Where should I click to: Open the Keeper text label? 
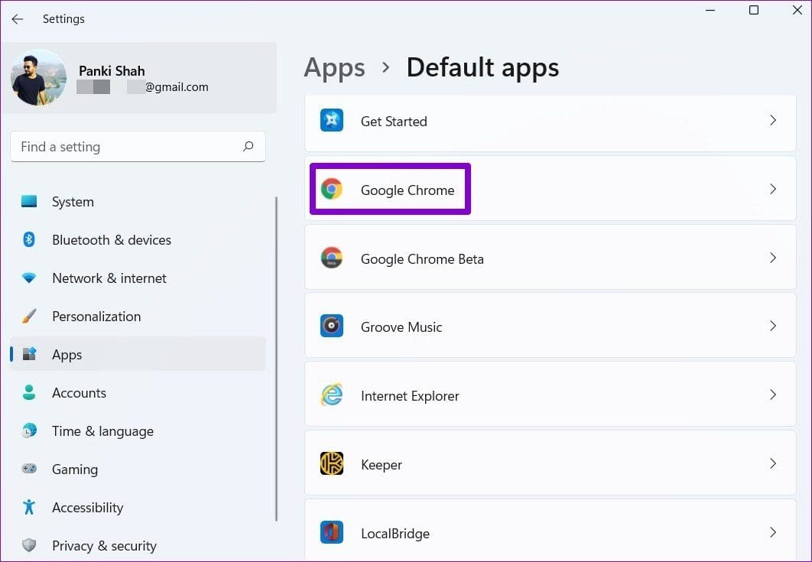click(x=381, y=465)
